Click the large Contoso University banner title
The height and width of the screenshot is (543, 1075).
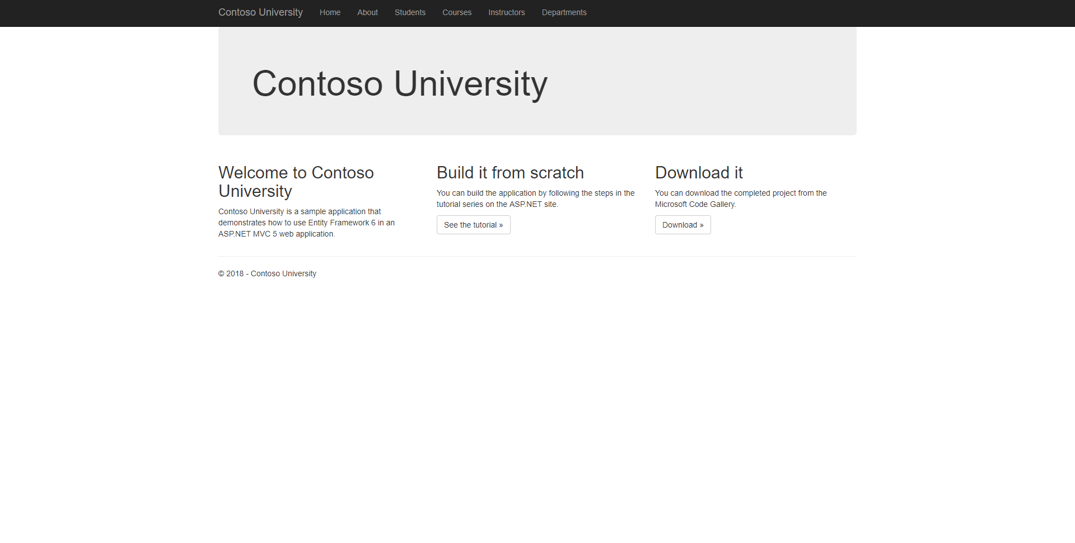(x=400, y=84)
